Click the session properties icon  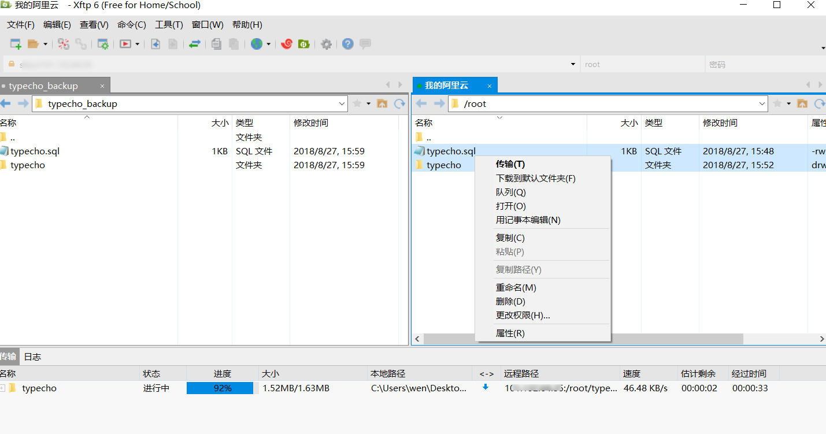(x=103, y=44)
